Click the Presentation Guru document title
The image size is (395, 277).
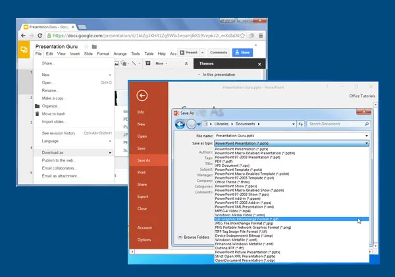click(x=57, y=46)
